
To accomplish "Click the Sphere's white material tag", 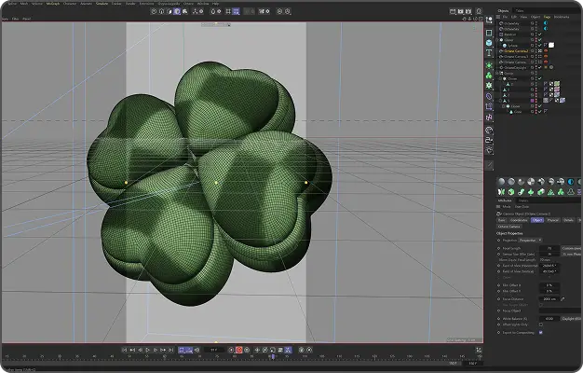I will click(551, 45).
